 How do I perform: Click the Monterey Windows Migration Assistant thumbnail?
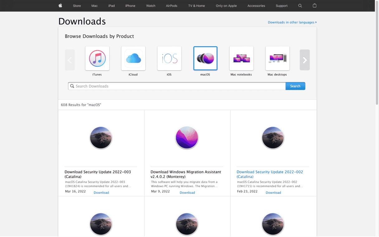coord(187,138)
